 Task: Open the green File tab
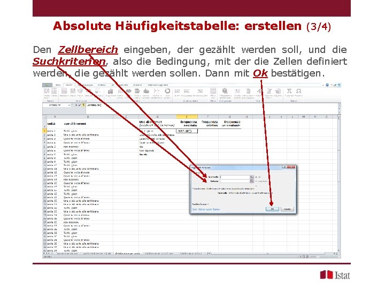47,85
